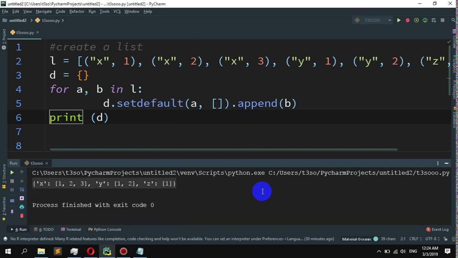Viewport: 458px width, 258px height.
Task: Toggle scroll to end in Run console
Action: (x=22, y=198)
